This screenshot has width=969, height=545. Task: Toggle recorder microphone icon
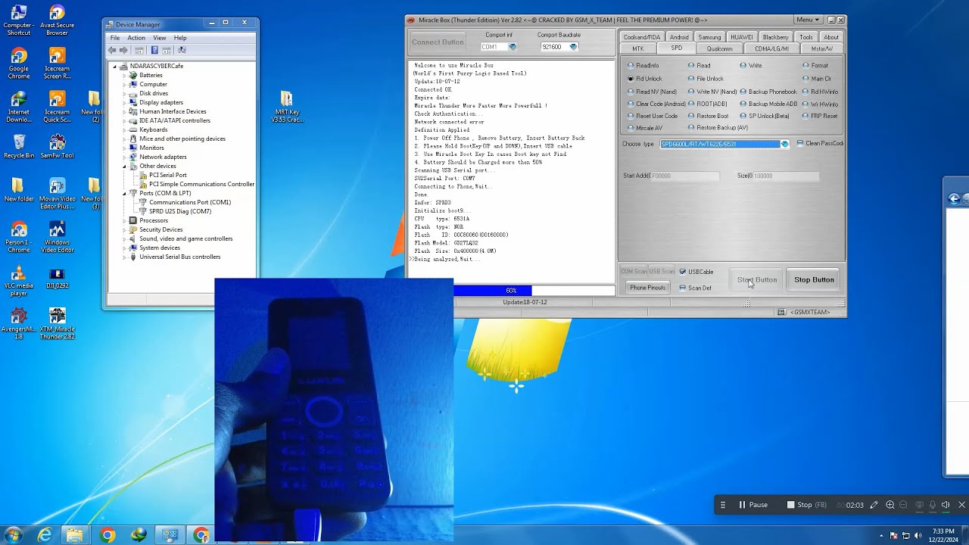pyautogui.click(x=933, y=505)
